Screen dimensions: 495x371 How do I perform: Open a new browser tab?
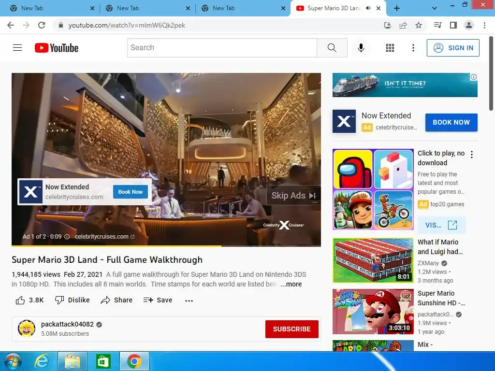click(x=397, y=8)
